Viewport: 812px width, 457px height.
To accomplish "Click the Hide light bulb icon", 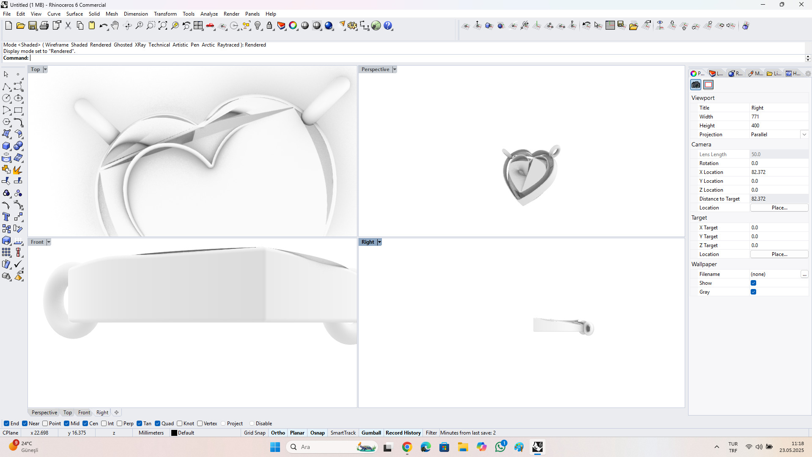I will pos(258,26).
